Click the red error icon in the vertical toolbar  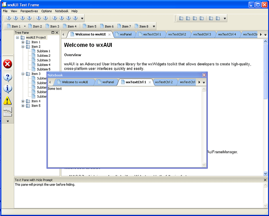pos(7,64)
